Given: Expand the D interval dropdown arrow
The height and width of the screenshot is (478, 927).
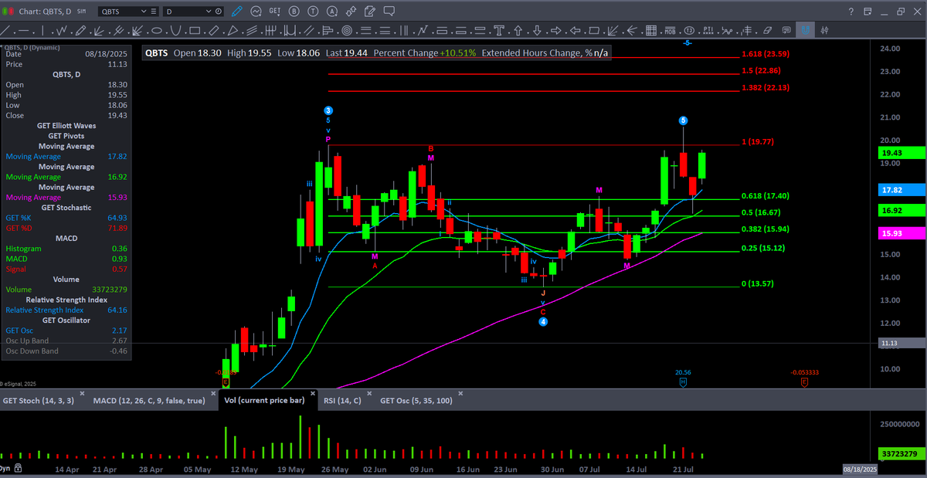Looking at the screenshot, I should 209,12.
